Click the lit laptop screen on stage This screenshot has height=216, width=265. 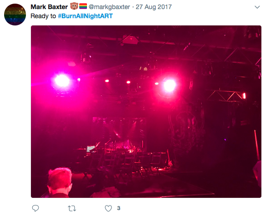click(91, 149)
